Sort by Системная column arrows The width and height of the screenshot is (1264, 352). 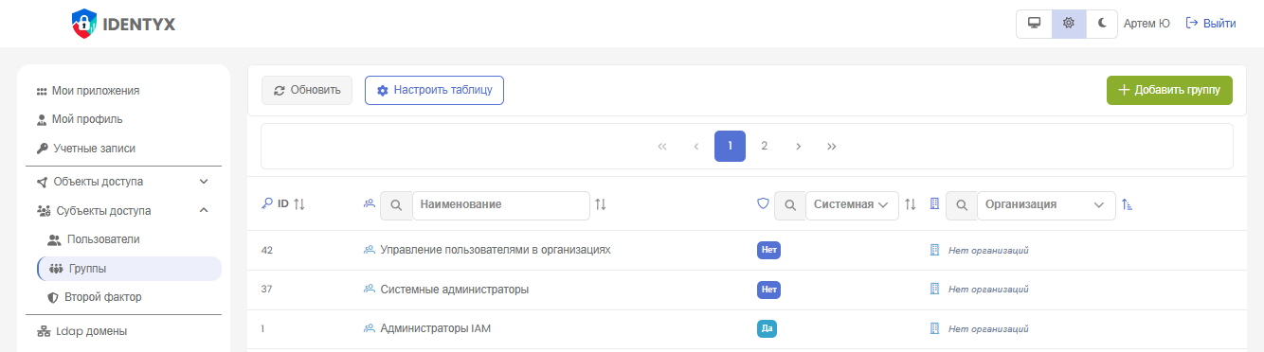911,204
